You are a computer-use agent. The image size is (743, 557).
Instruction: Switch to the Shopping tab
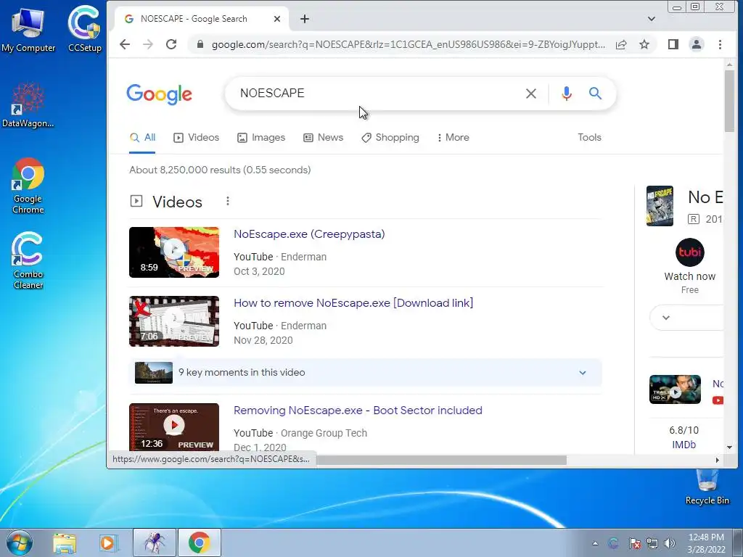coord(390,137)
